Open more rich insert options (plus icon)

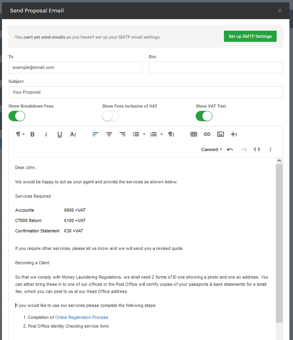(x=234, y=134)
